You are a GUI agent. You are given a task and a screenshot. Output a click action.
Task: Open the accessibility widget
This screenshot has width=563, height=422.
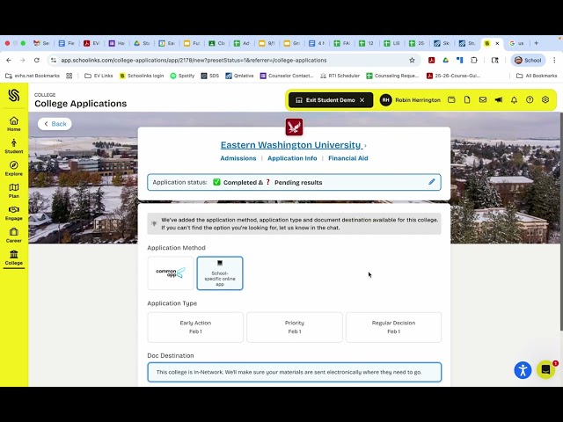click(x=523, y=370)
